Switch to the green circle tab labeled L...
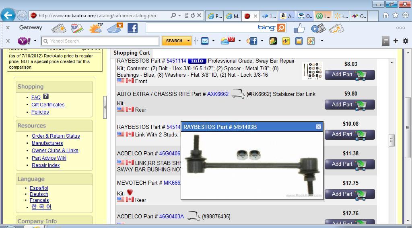The image size is (412, 228). [x=323, y=16]
